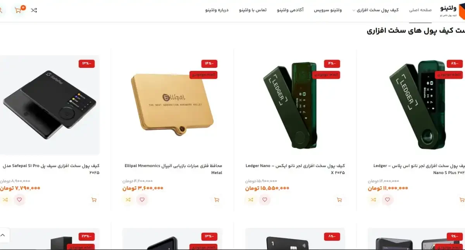Screen dimensions: 465x250
Task: Open Ledger Nano X product title link
Action: pyautogui.click(x=295, y=169)
